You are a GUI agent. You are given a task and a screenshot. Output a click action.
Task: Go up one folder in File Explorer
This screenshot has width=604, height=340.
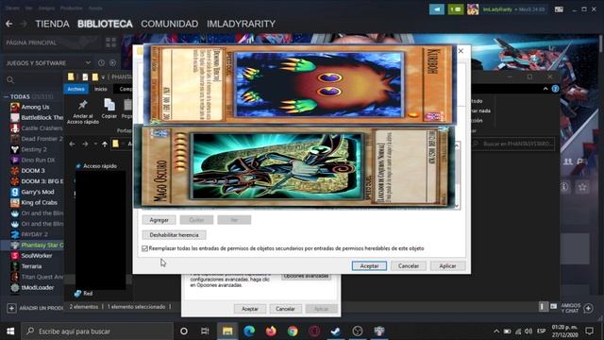(105, 144)
